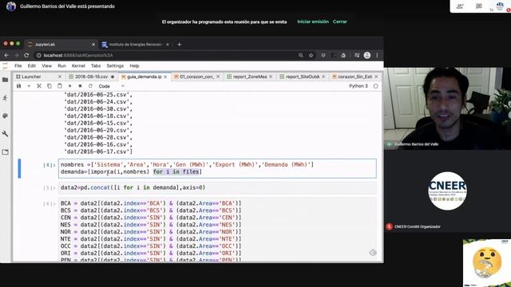Open a new browser tab
Screen dimensions: 511x287
pyautogui.click(x=179, y=45)
